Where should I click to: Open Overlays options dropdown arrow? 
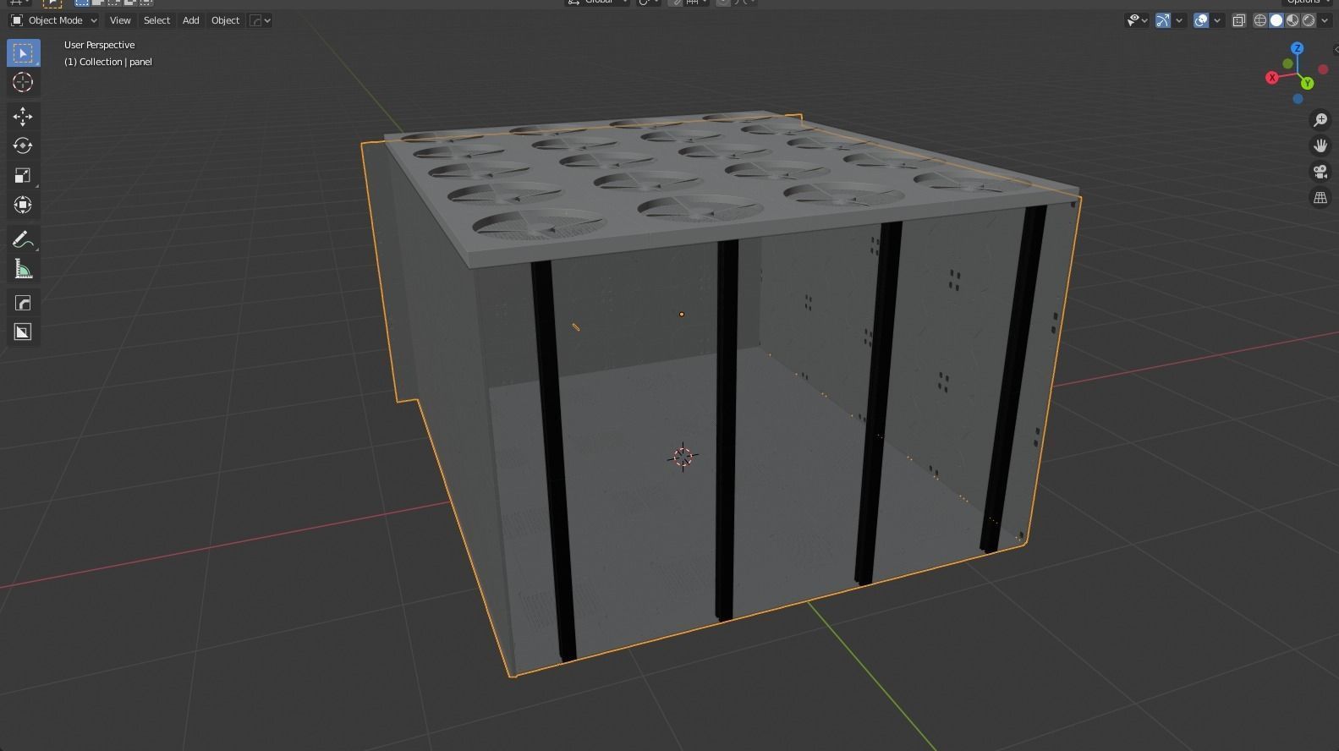1217,20
